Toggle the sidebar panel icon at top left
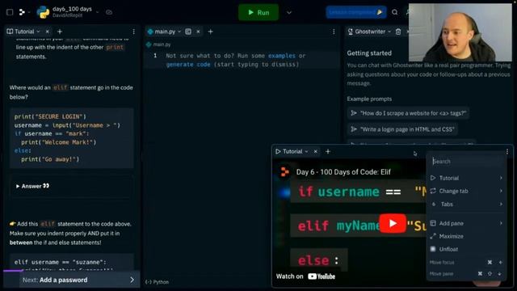Screen dimensions: 517x291 point(10,12)
